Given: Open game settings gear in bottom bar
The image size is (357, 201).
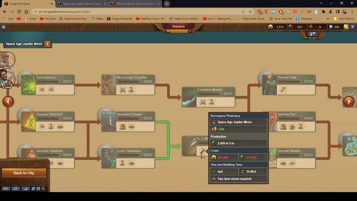Looking at the screenshot, I should pos(33,189).
